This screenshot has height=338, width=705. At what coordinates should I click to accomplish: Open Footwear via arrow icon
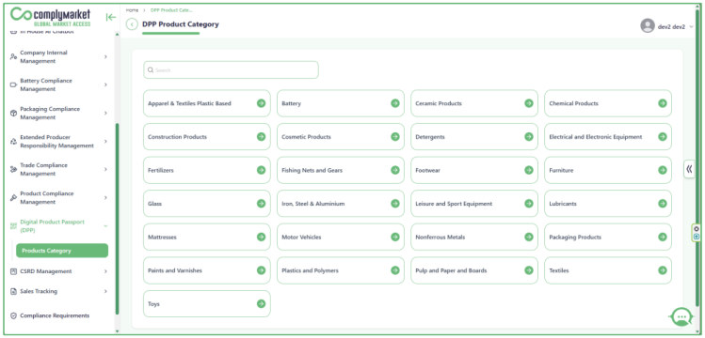[x=529, y=170]
